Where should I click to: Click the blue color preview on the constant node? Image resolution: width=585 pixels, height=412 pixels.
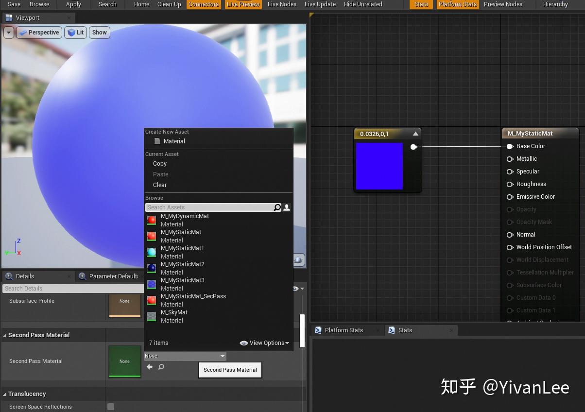[379, 166]
